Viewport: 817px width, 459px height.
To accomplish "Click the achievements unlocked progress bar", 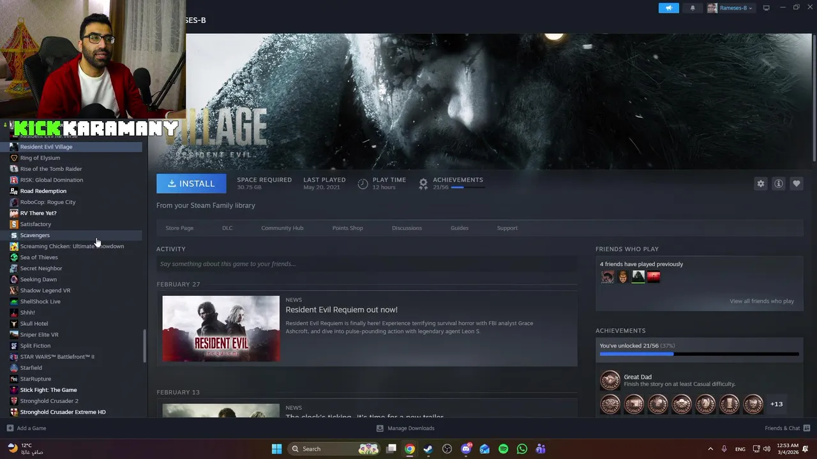I will (699, 354).
